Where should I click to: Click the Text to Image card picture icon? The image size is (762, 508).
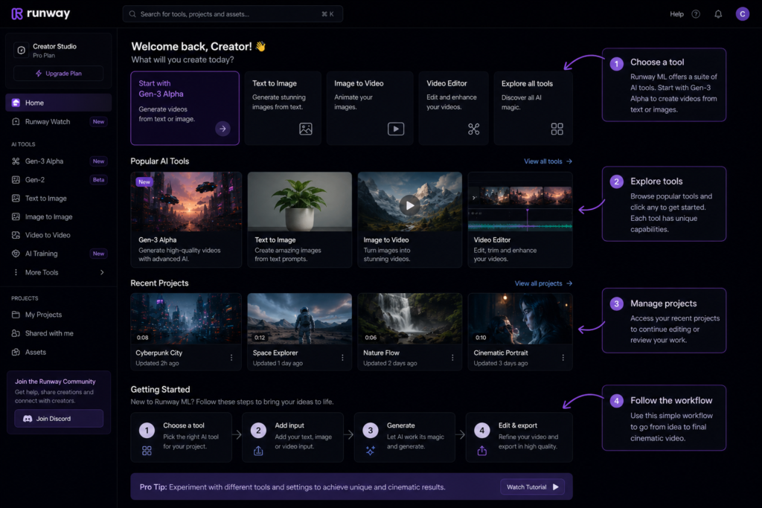pyautogui.click(x=306, y=129)
